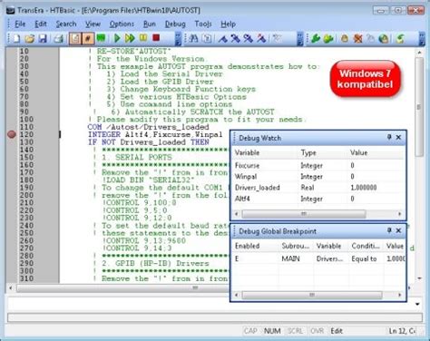Click the editor horizontal scrollbar left arrow

(11, 288)
